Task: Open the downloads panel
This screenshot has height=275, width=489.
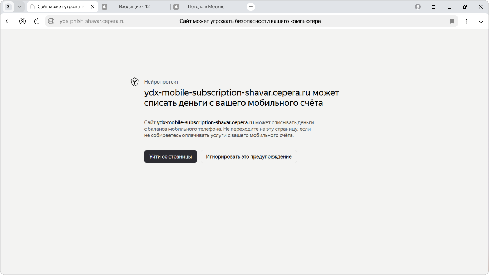Action: pos(481,21)
